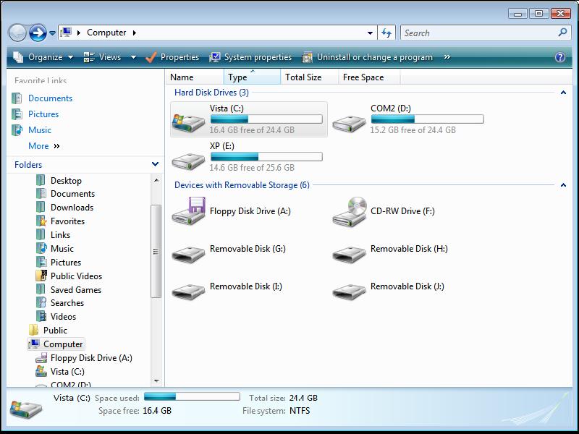Click the Back navigation arrow

17,33
